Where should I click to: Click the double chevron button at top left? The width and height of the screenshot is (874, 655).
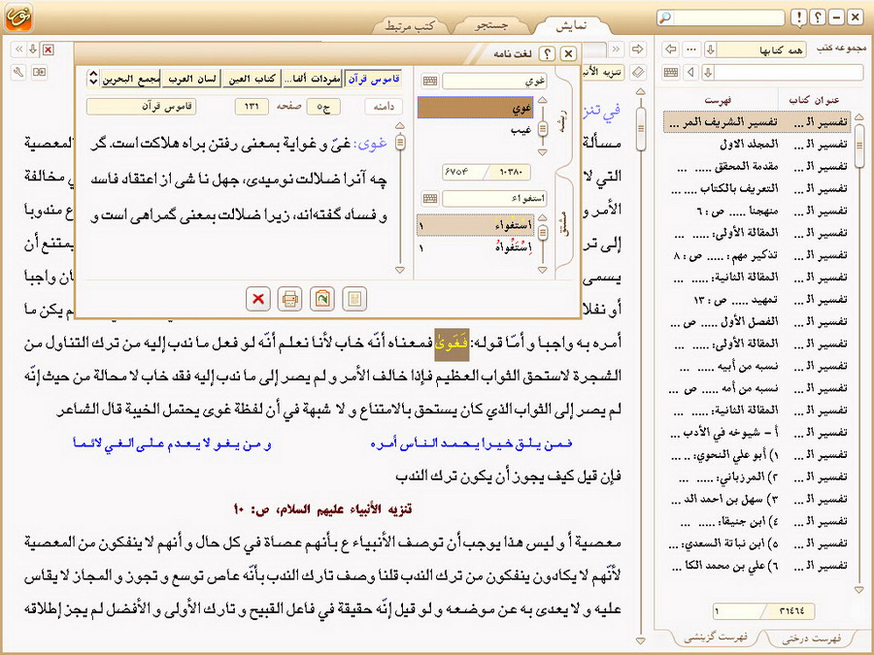click(19, 49)
